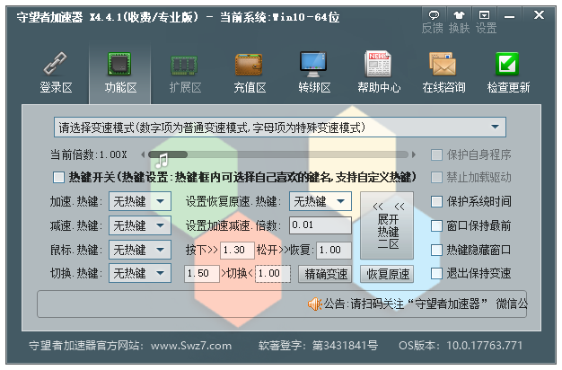Toggle the 禁止加载驱动 checkbox

pos(436,177)
